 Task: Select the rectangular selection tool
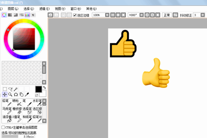[x=4, y=89]
